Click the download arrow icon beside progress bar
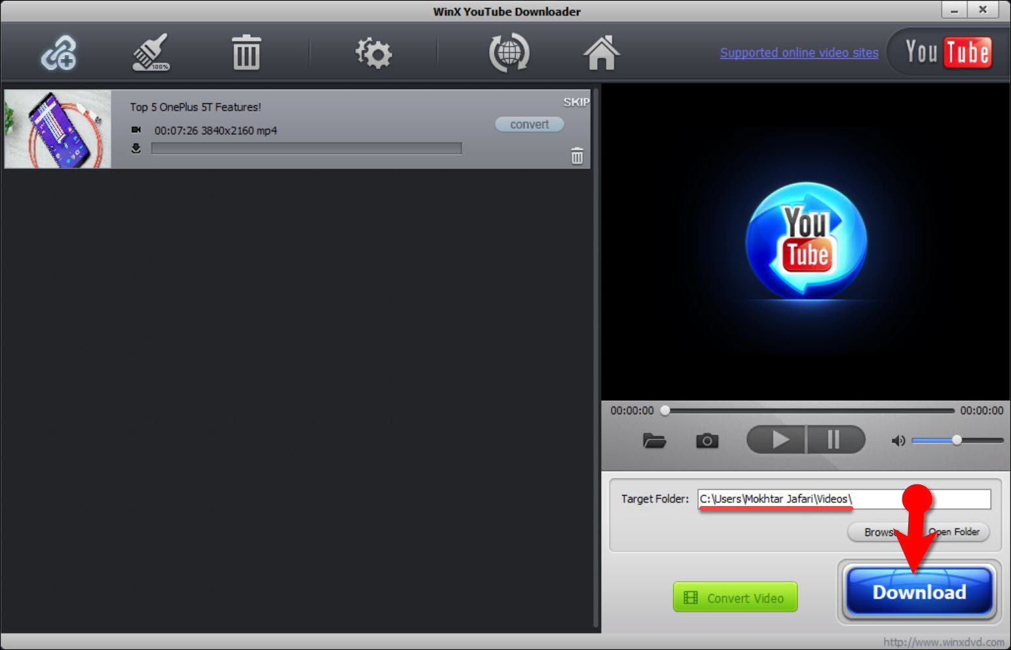Screen dimensions: 1011x650 tap(136, 149)
